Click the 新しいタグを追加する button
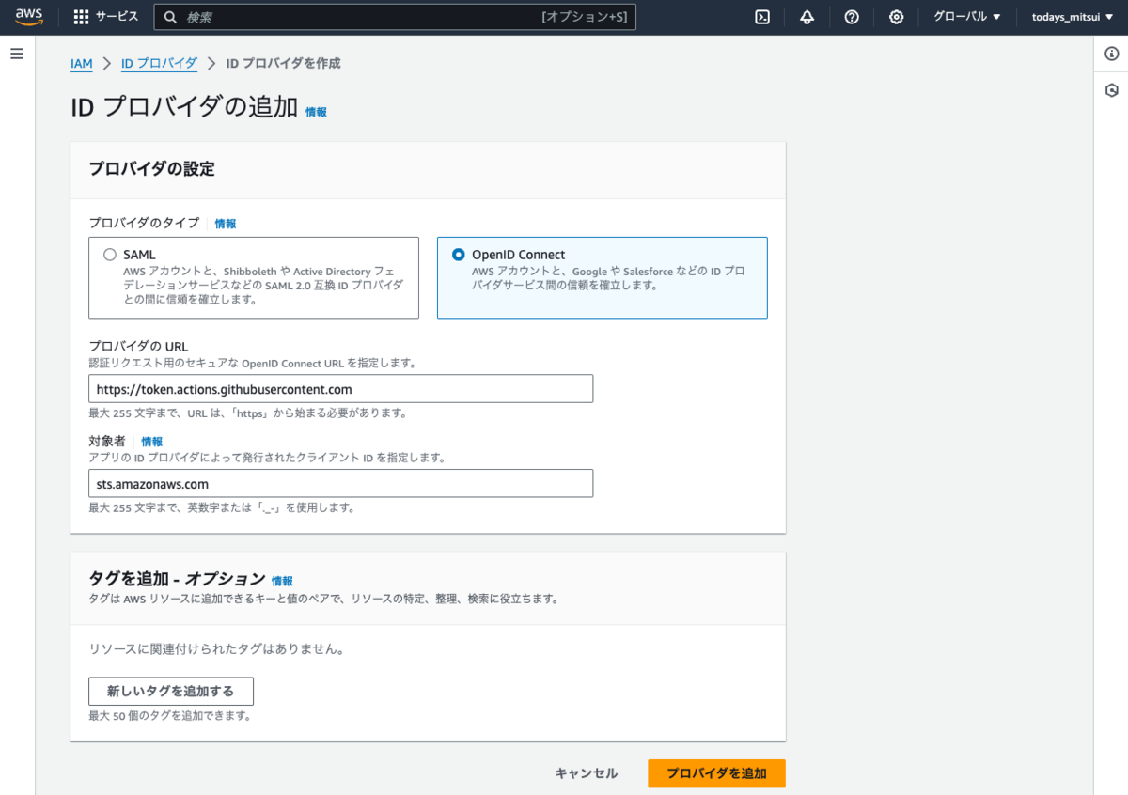The width and height of the screenshot is (1128, 795). pos(171,691)
